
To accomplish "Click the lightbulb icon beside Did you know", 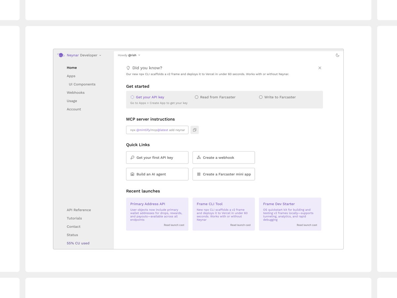I will click(x=128, y=68).
